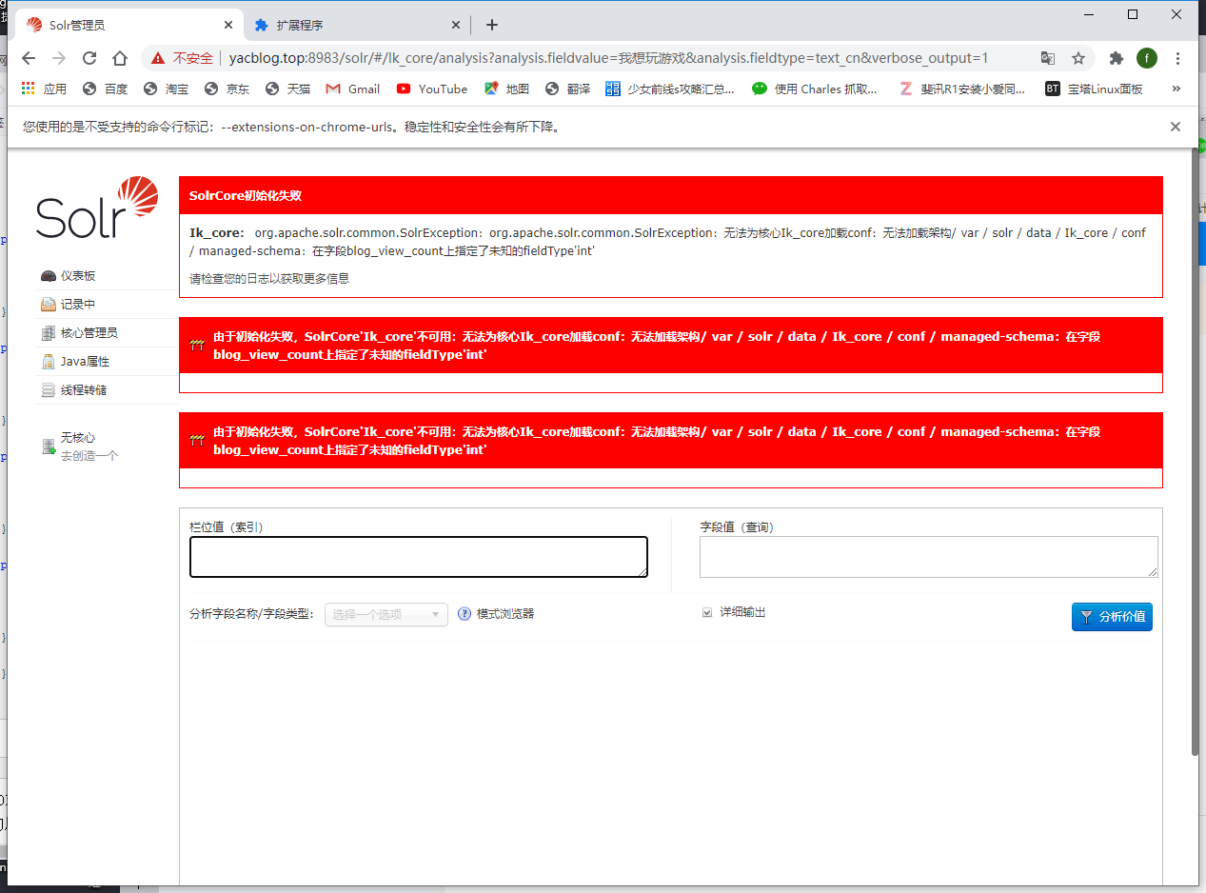Viewport: 1206px width, 893px height.
Task: Click the core admin server icon
Action: pyautogui.click(x=49, y=333)
